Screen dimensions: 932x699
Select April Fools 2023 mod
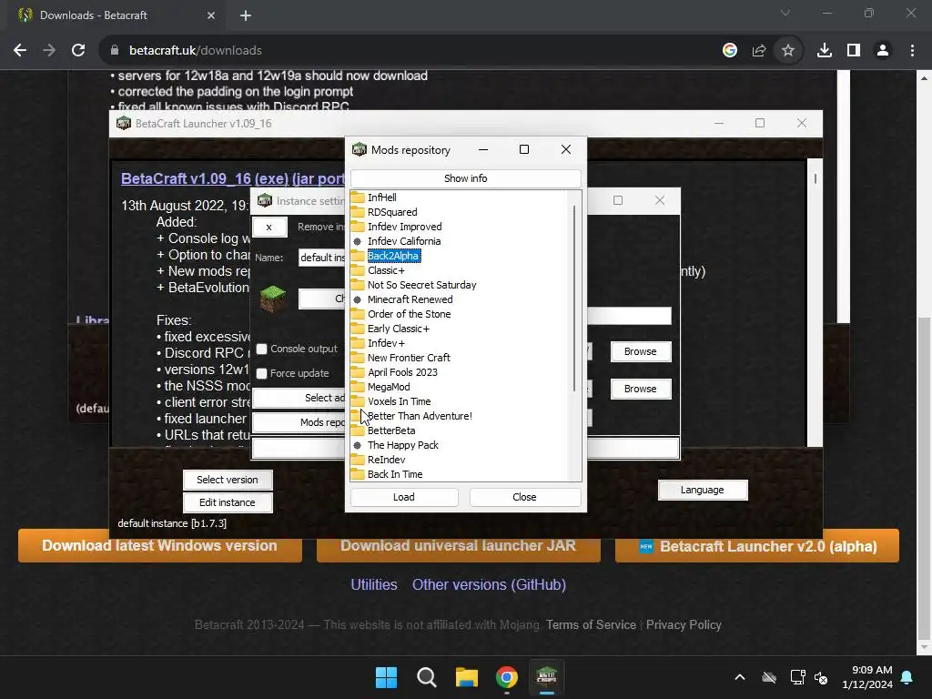[x=402, y=372]
